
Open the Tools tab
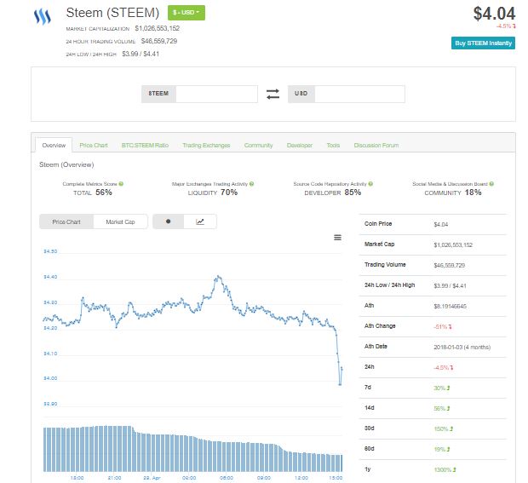(333, 146)
